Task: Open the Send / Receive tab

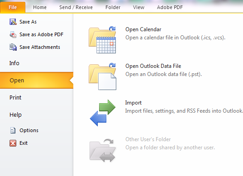Action: pyautogui.click(x=76, y=7)
